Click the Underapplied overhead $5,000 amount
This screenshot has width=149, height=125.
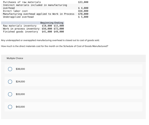tap(83, 17)
